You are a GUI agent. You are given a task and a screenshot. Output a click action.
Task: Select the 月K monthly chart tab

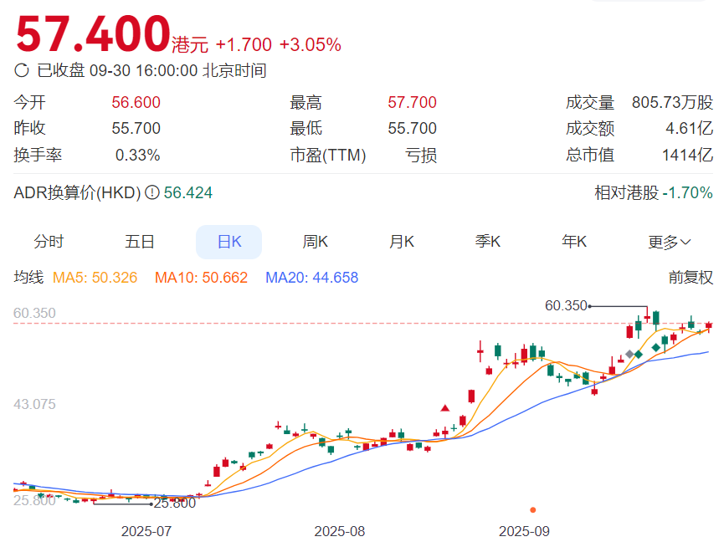[401, 241]
